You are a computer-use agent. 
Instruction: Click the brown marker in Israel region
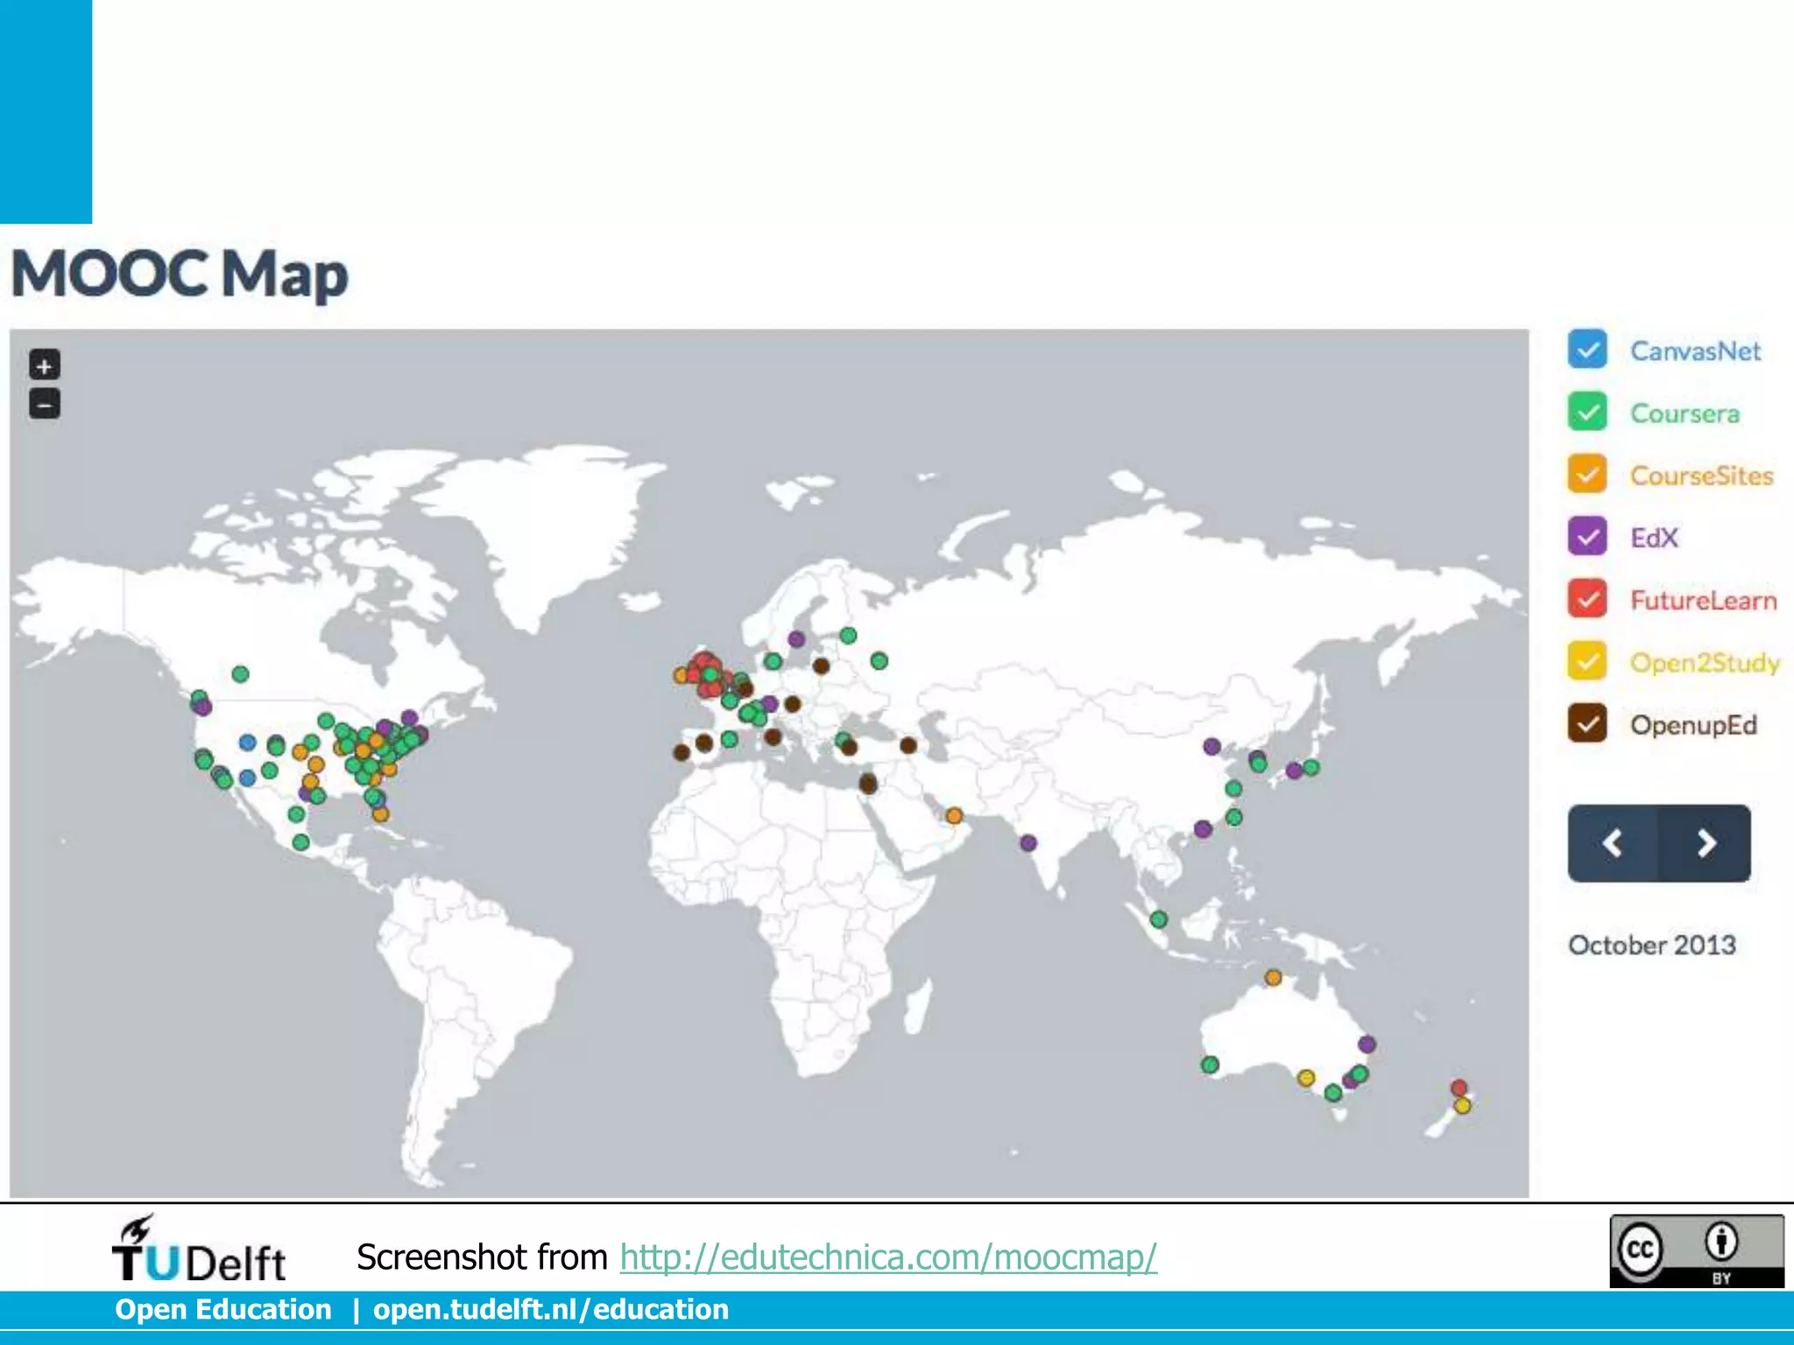868,784
